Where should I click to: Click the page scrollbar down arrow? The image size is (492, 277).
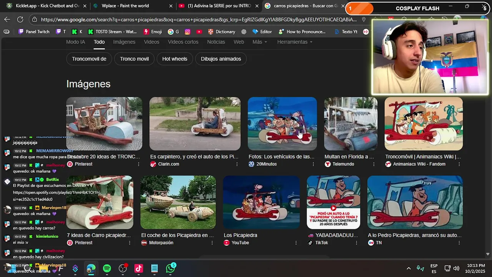pyautogui.click(x=488, y=254)
